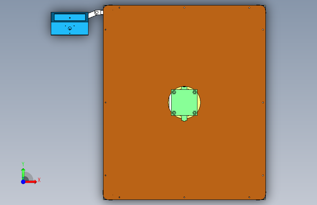Select the white link arm beside blue box

[96, 14]
